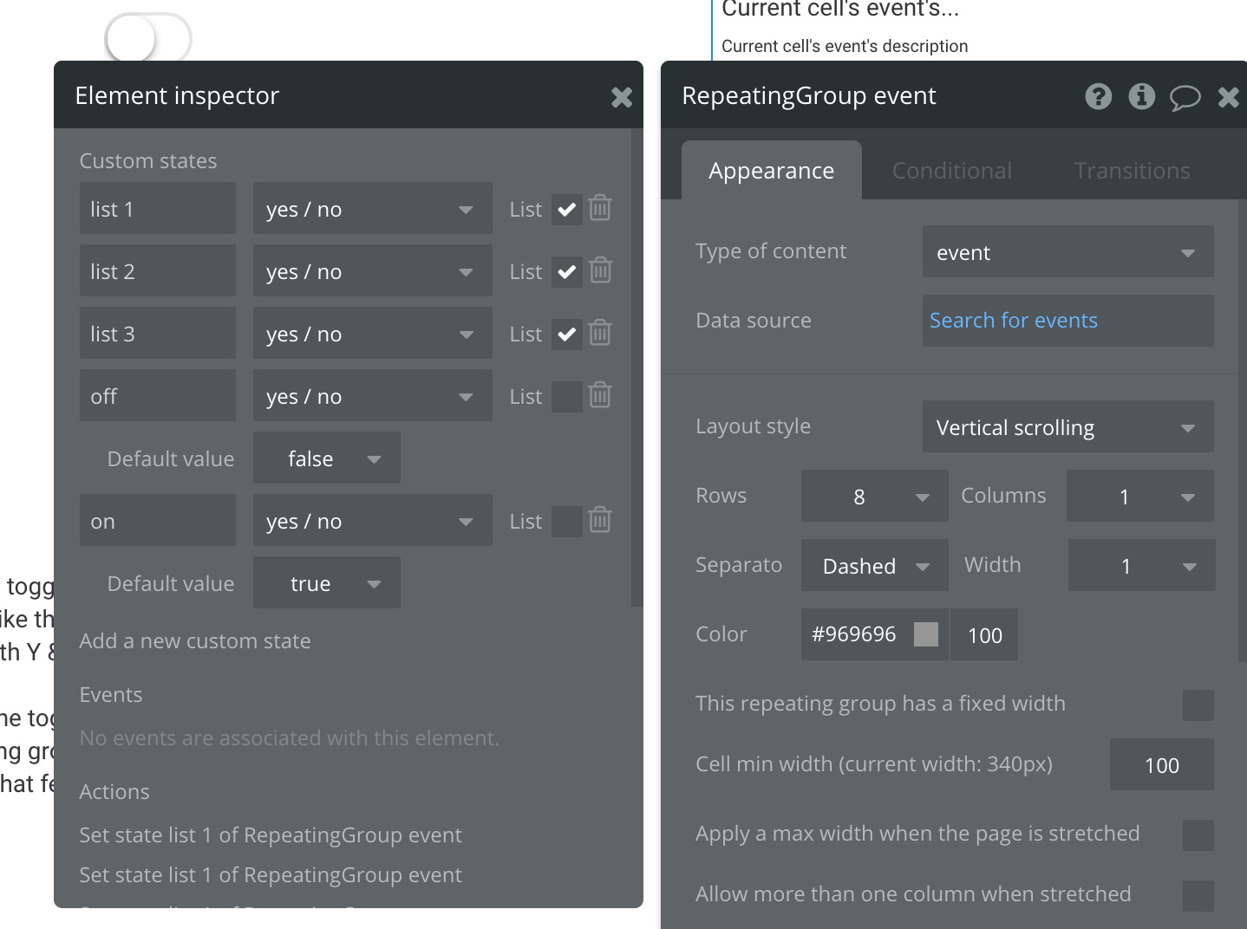Image resolution: width=1247 pixels, height=929 pixels.
Task: Enable List checkbox for 'off' state
Action: tap(567, 396)
